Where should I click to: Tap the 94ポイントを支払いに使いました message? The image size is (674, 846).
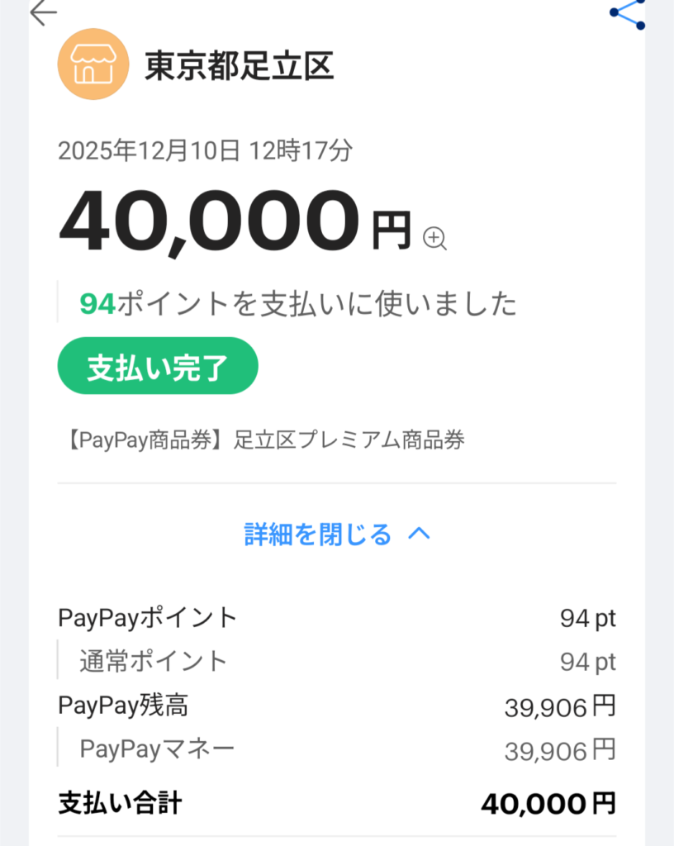coord(298,304)
